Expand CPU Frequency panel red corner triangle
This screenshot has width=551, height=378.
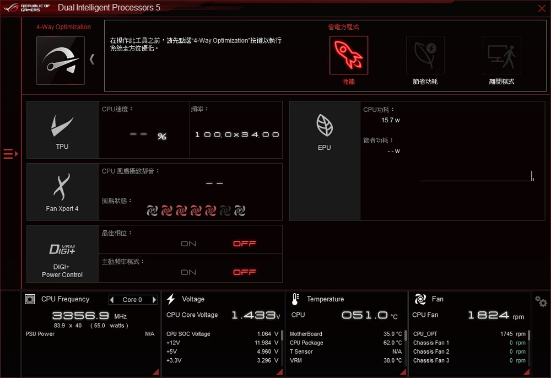(x=156, y=372)
